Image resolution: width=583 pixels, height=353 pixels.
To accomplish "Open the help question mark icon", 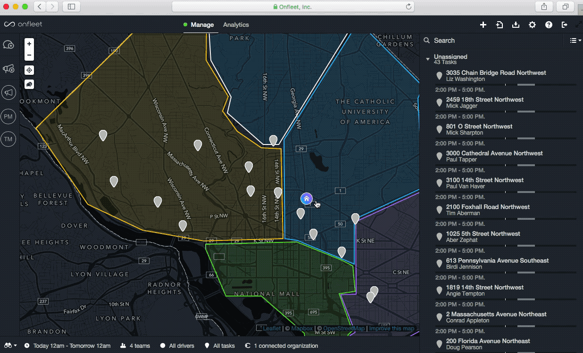I will (549, 25).
